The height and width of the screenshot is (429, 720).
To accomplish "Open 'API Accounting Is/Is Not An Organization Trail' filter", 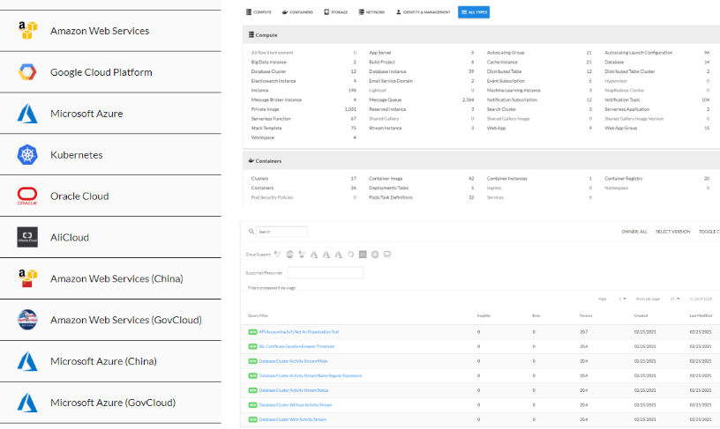I will [x=299, y=332].
